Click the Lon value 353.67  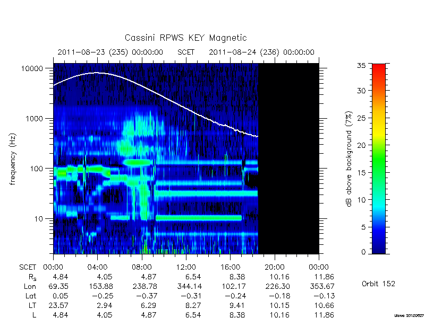click(x=322, y=286)
